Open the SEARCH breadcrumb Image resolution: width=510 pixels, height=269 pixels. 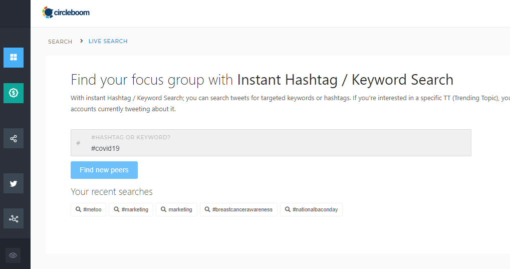point(60,42)
